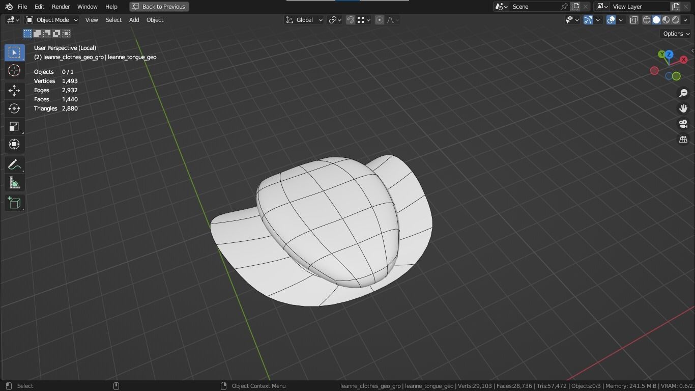
Task: Open proportional editing falloff curve
Action: click(x=393, y=20)
